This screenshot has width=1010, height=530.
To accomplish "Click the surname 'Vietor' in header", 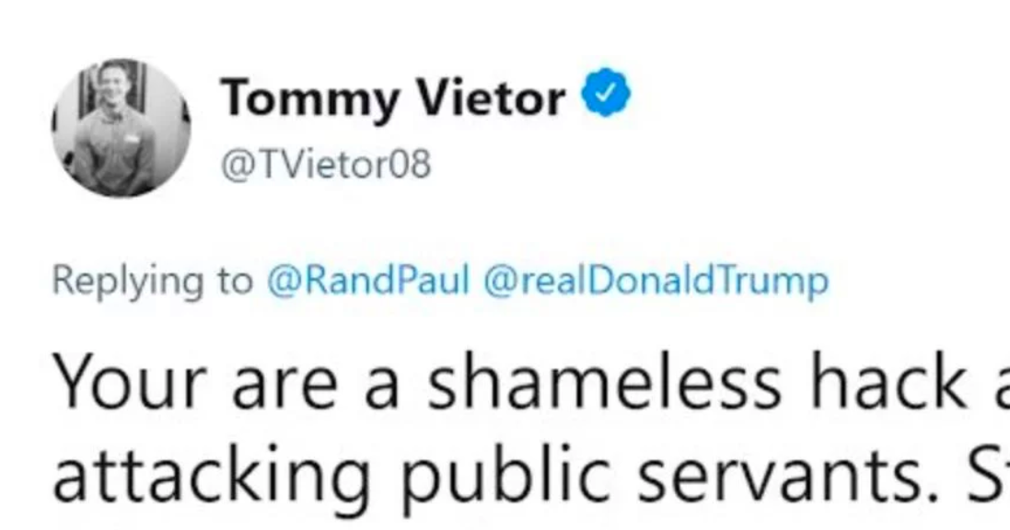I will [x=491, y=98].
